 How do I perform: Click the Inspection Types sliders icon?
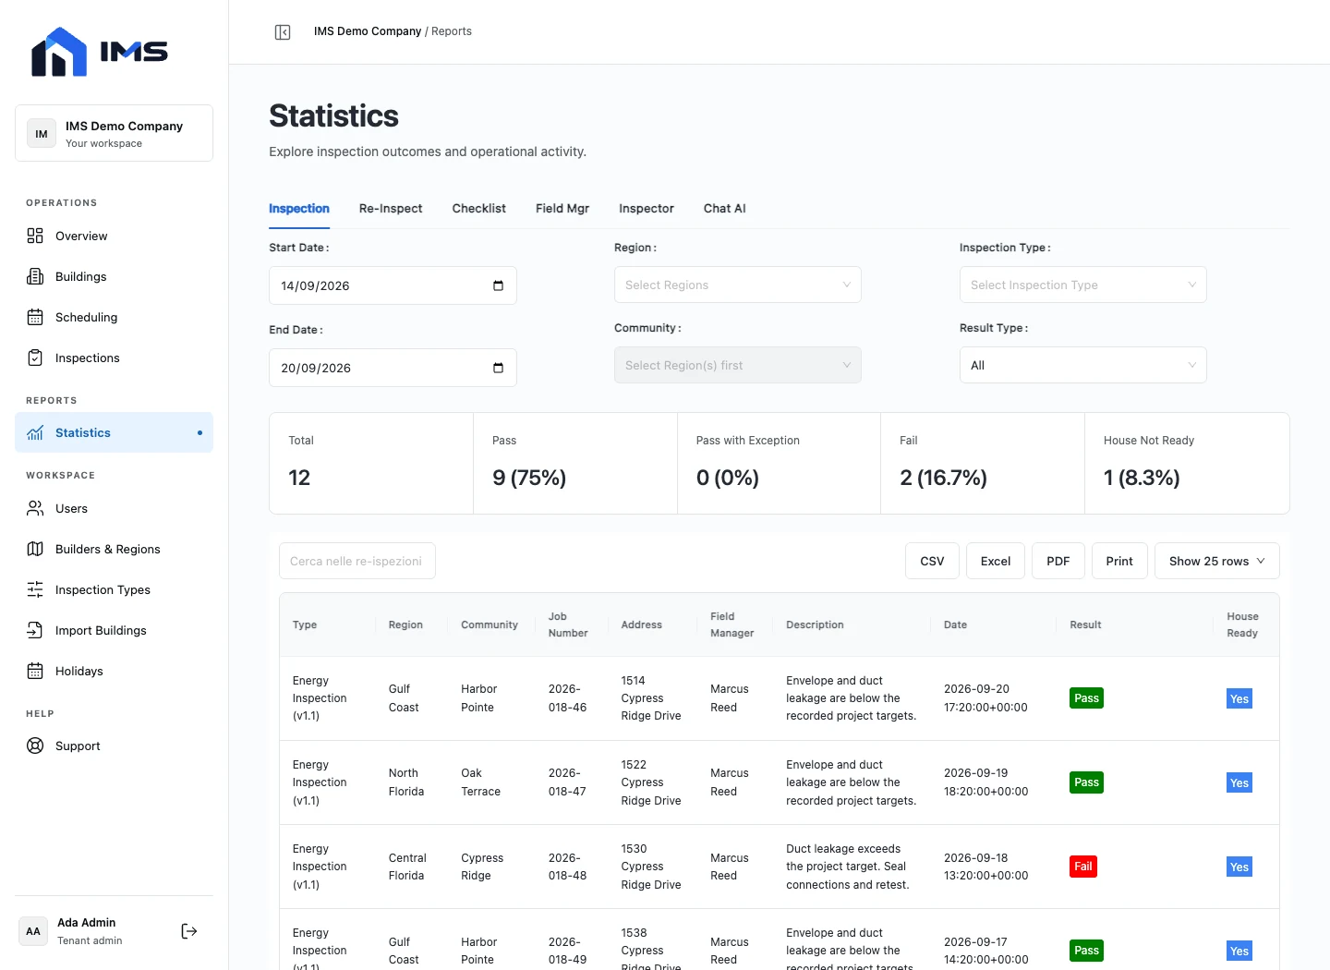(x=35, y=589)
